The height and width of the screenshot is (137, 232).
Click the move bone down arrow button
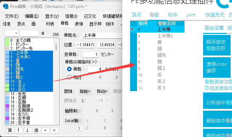27,130
